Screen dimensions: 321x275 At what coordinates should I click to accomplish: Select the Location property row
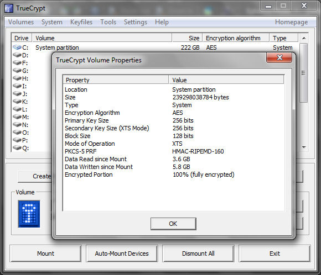coord(173,89)
